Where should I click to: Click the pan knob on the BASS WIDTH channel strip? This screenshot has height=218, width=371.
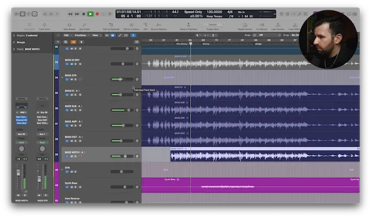(x=21, y=149)
